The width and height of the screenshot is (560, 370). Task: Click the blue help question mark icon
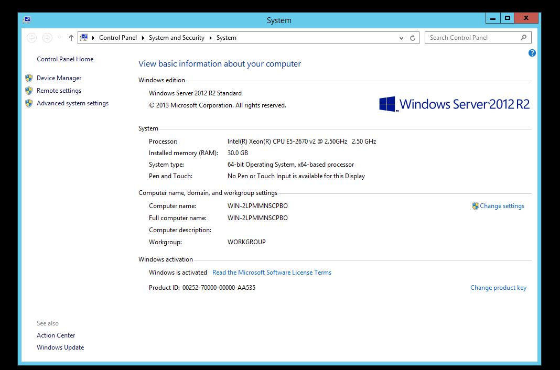point(532,53)
